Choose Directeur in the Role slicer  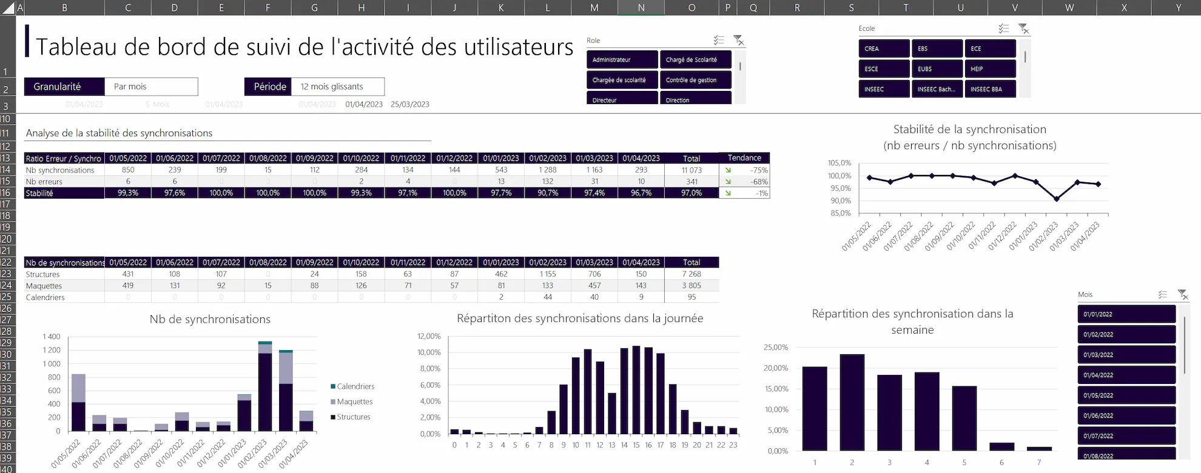(x=622, y=98)
